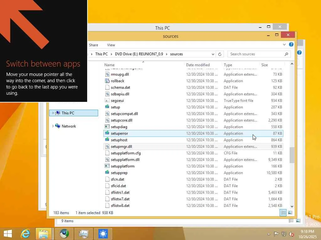Image resolution: width=321 pixels, height=240 pixels.
Task: Click the setupplatform application icon
Action: click(x=107, y=166)
